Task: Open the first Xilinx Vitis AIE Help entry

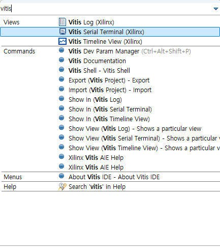Action: (x=96, y=158)
